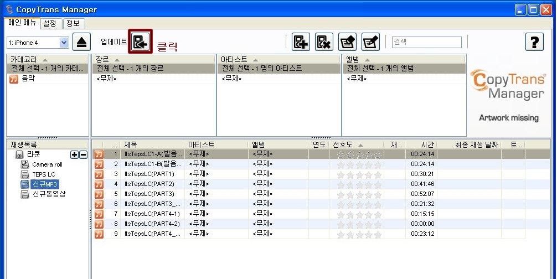Viewport: 557px width, 279px height.
Task: Click the delete tracks icon
Action: click(x=324, y=42)
